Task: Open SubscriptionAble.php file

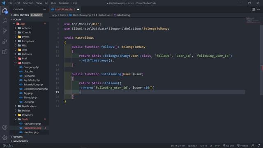Action: [29, 89]
